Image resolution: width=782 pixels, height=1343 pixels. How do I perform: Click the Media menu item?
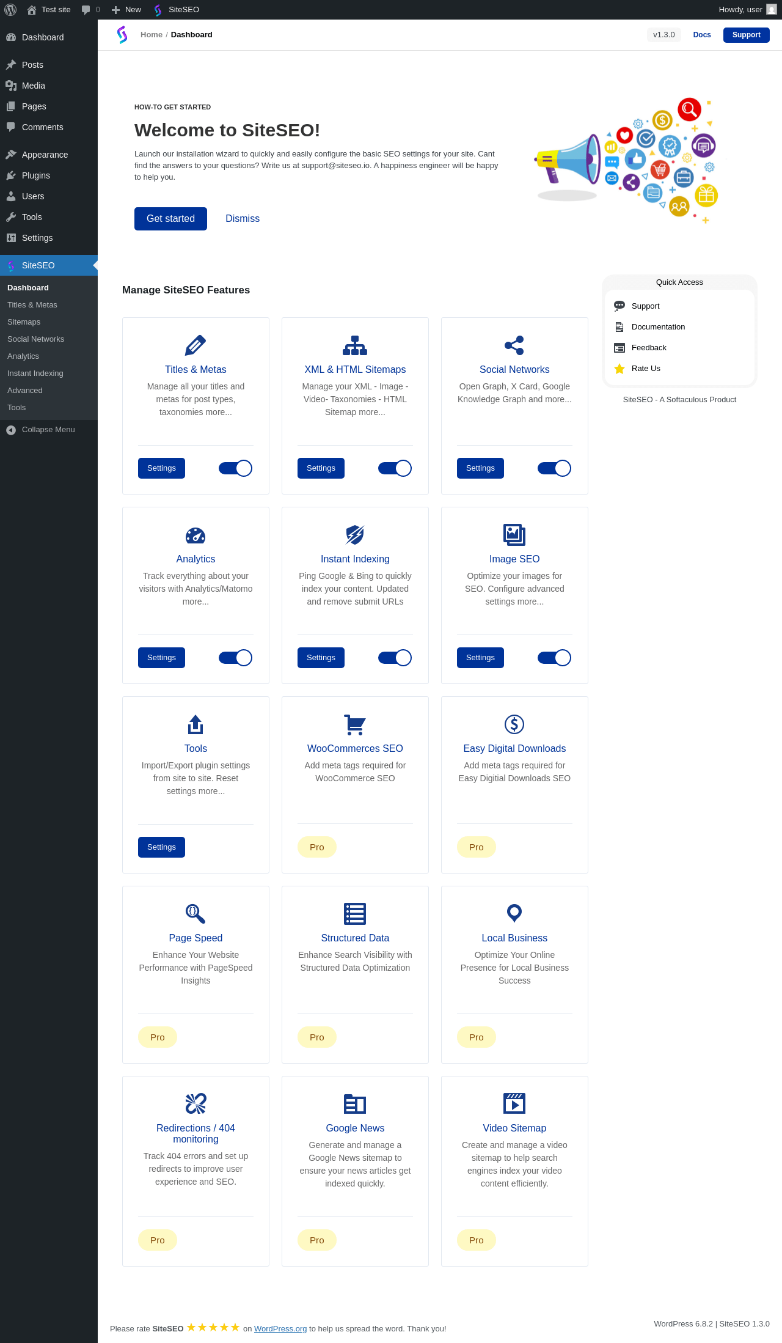pyautogui.click(x=49, y=86)
